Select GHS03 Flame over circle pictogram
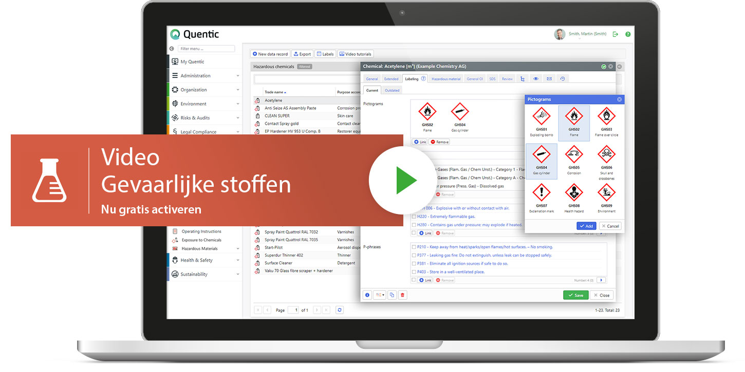745x372 pixels. [606, 123]
